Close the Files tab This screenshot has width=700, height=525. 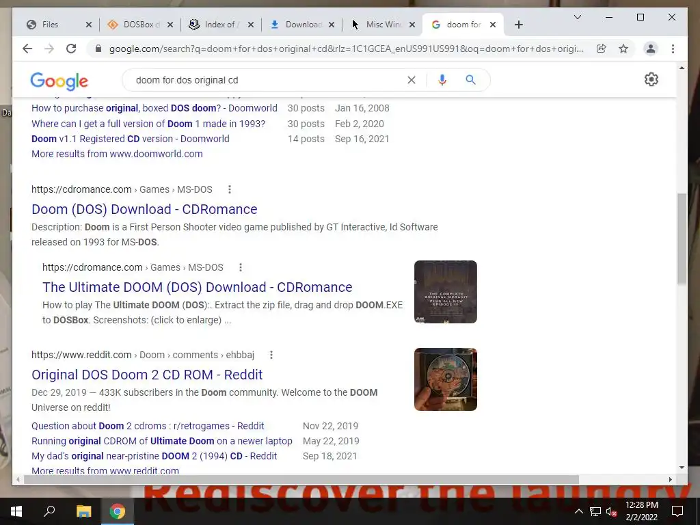tap(88, 25)
